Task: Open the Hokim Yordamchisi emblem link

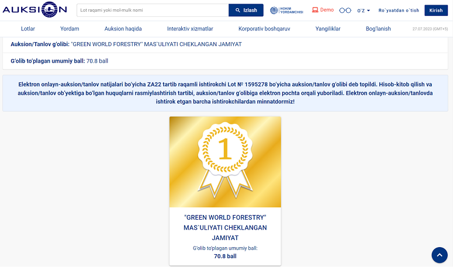Action: coord(286,11)
